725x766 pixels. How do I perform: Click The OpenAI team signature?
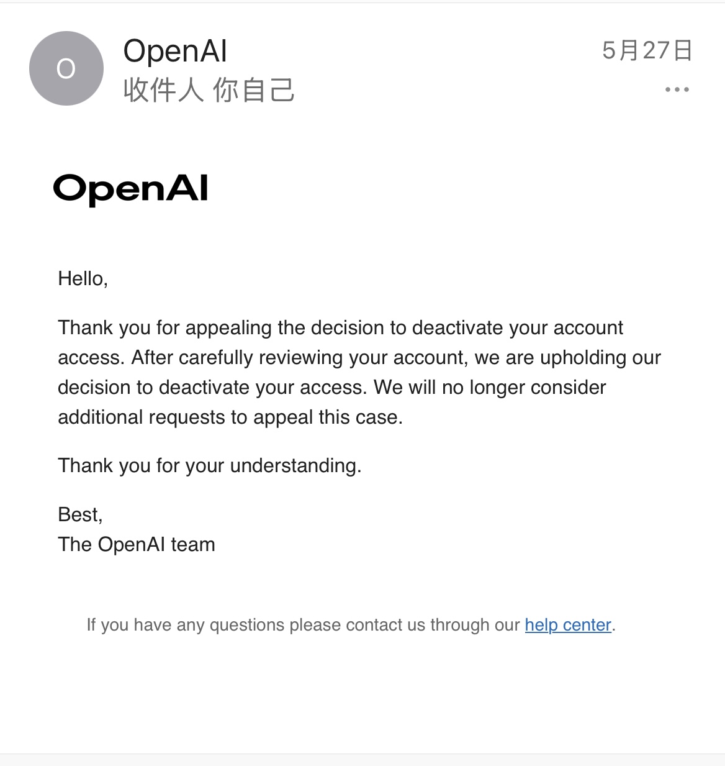(x=137, y=544)
